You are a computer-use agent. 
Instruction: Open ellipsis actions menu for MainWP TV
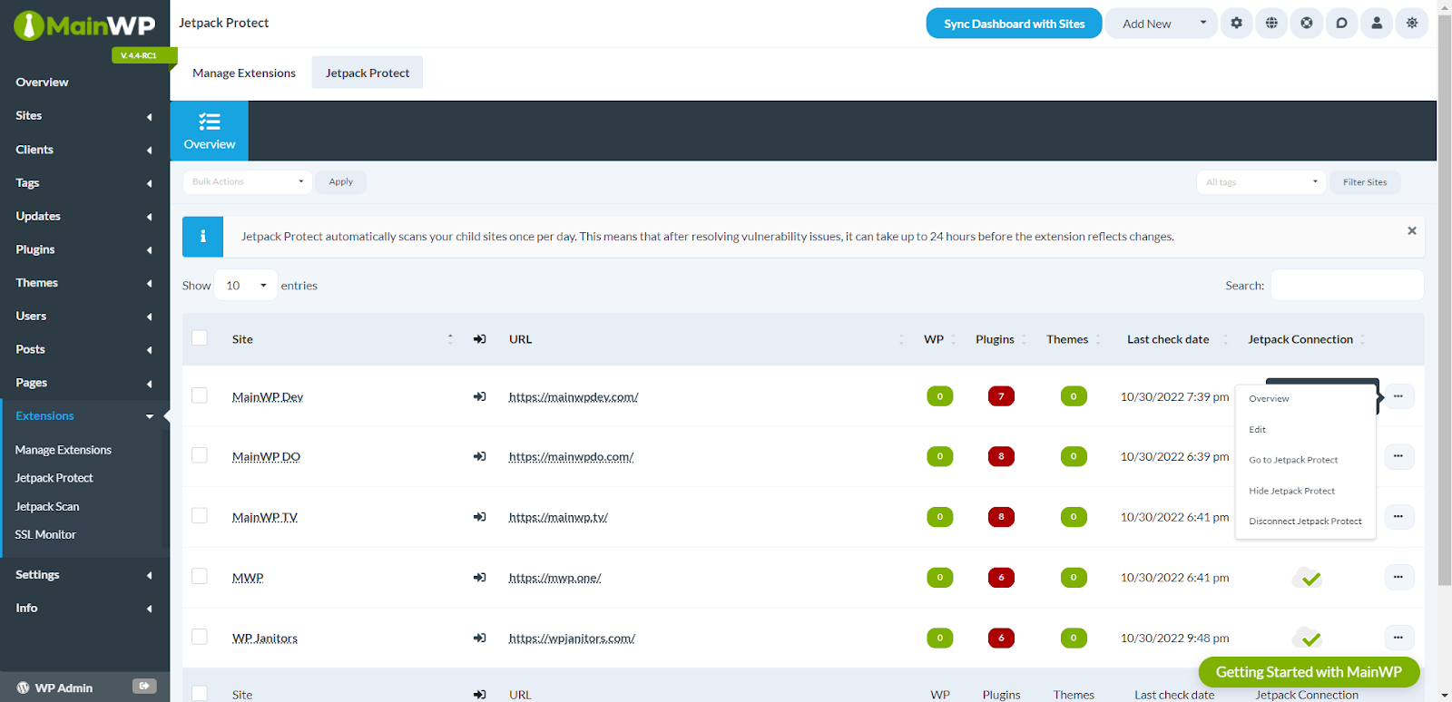(x=1398, y=517)
